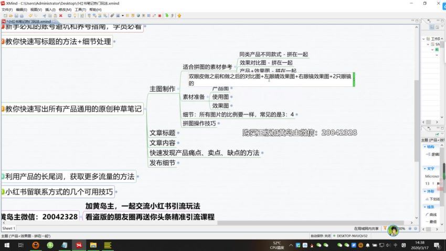Click the red square toolbar icon
Screen dimensions: 446x251
[160, 16]
